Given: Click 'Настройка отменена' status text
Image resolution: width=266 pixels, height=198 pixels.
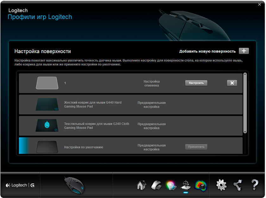Looking at the screenshot, I should (151, 83).
